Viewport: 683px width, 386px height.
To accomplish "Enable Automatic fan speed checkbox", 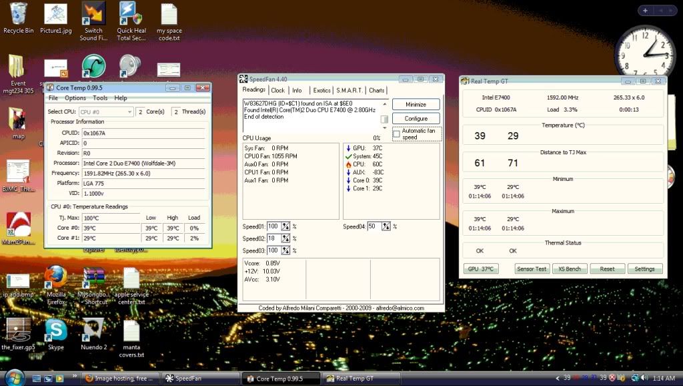I will pyautogui.click(x=396, y=134).
